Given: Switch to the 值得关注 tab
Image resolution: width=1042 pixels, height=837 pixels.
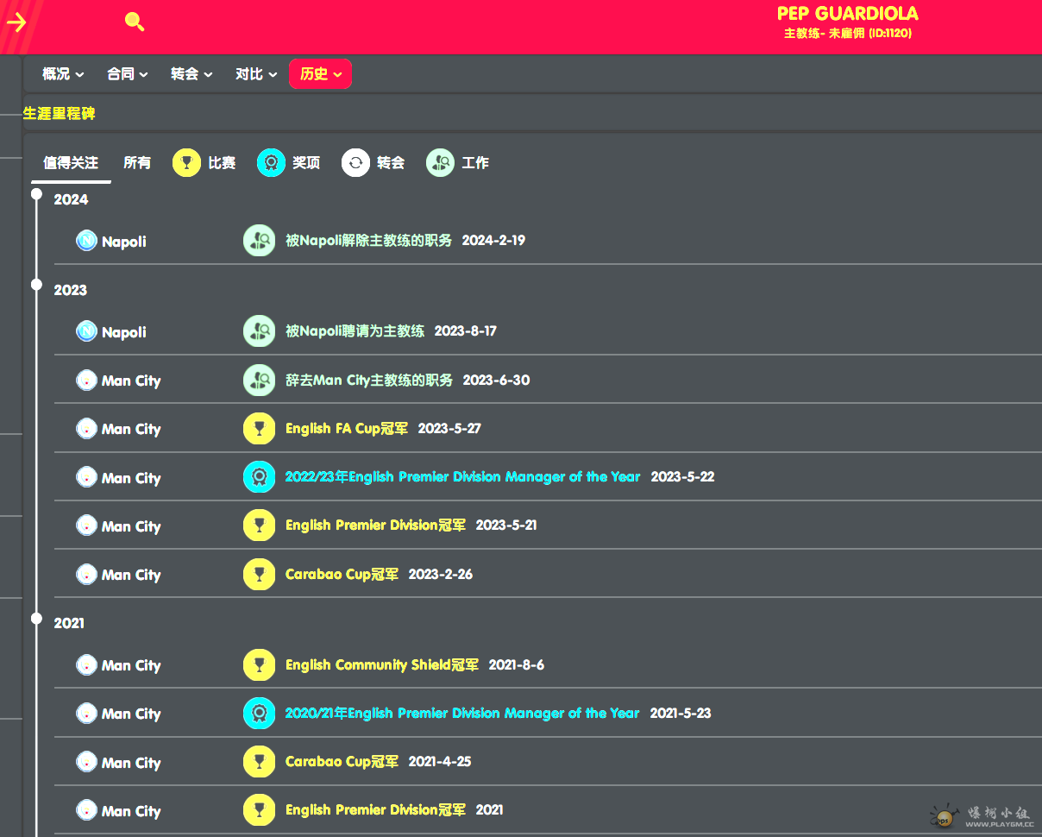Looking at the screenshot, I should (71, 163).
